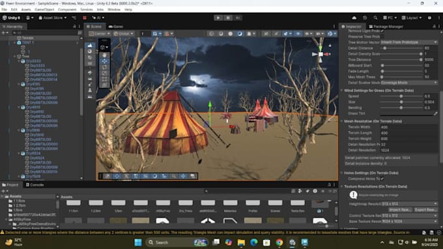Click the Unity cloud icon in toolbar

[354, 18]
